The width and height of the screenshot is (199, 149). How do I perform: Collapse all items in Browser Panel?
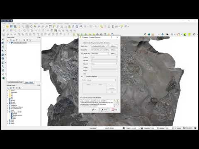pyautogui.click(x=17, y=88)
